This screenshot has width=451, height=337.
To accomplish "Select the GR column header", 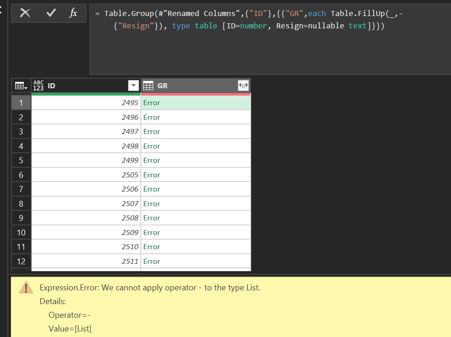I will pyautogui.click(x=196, y=86).
